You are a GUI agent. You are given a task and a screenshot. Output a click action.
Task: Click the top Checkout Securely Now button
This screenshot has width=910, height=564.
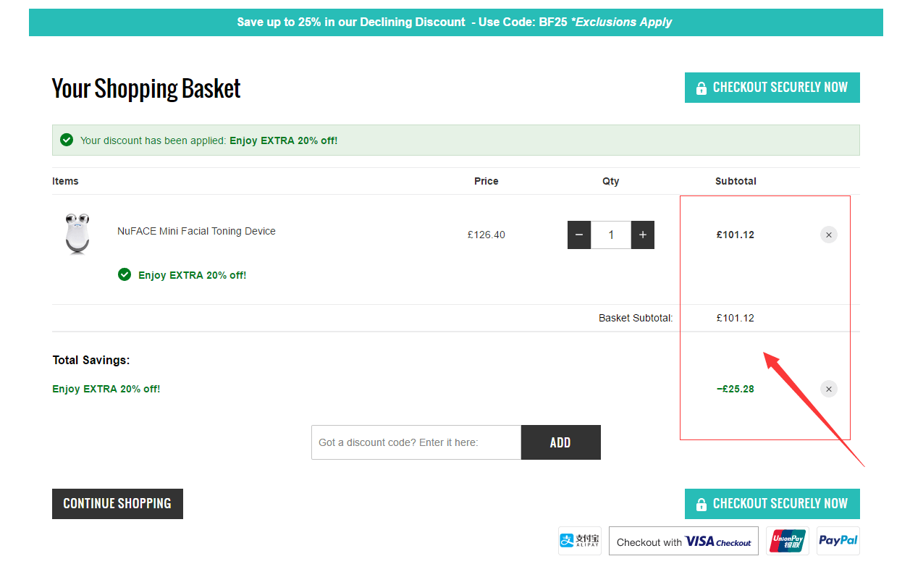(x=772, y=88)
